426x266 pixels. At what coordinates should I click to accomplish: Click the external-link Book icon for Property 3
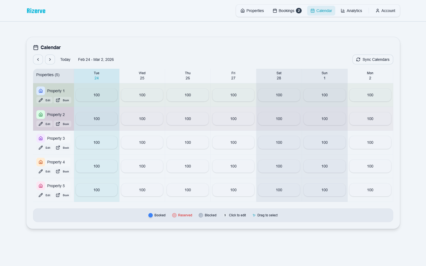coord(58,148)
